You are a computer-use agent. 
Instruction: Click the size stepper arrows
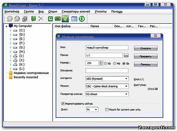[101, 63]
